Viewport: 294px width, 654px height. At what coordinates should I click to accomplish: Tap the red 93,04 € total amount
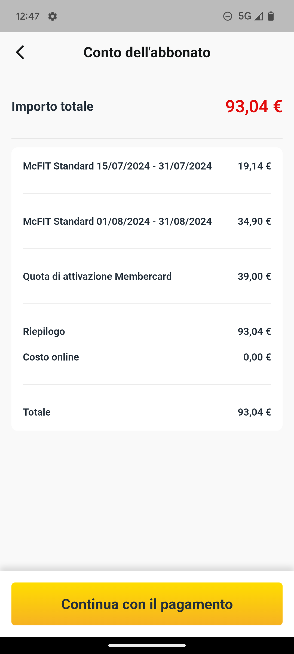[x=254, y=106]
